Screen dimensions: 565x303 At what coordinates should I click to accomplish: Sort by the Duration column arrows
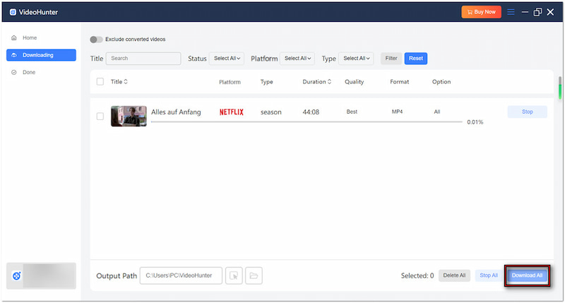coord(329,82)
